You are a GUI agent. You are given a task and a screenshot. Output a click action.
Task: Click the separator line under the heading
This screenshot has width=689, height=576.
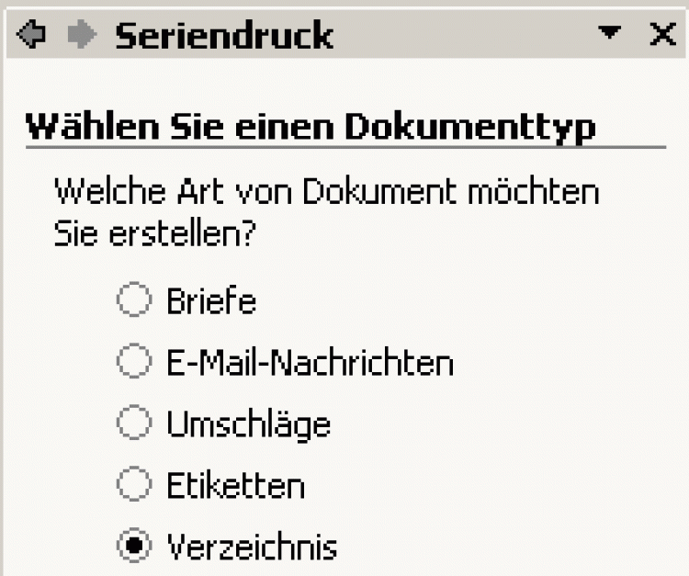344,147
